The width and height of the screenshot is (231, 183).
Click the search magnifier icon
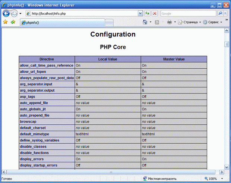(x=220, y=13)
